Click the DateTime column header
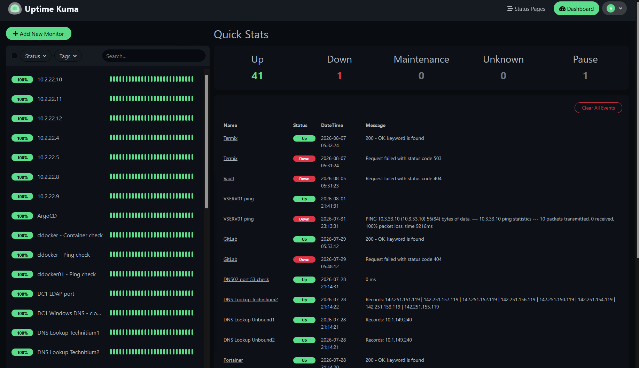Screen dimensions: 639x368 pos(332,125)
